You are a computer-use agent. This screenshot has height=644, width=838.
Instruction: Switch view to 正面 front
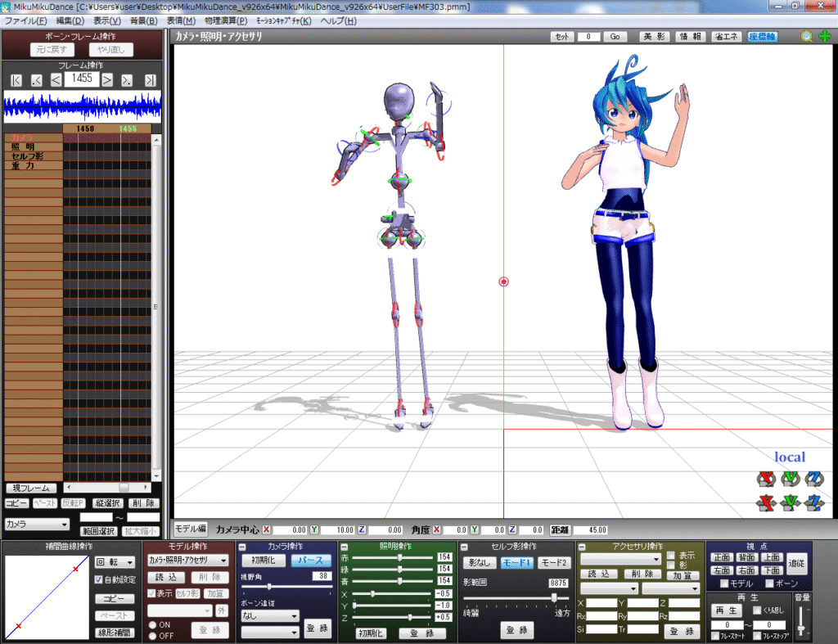[x=722, y=557]
